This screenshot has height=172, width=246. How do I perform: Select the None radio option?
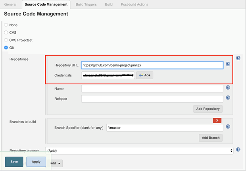[6, 25]
